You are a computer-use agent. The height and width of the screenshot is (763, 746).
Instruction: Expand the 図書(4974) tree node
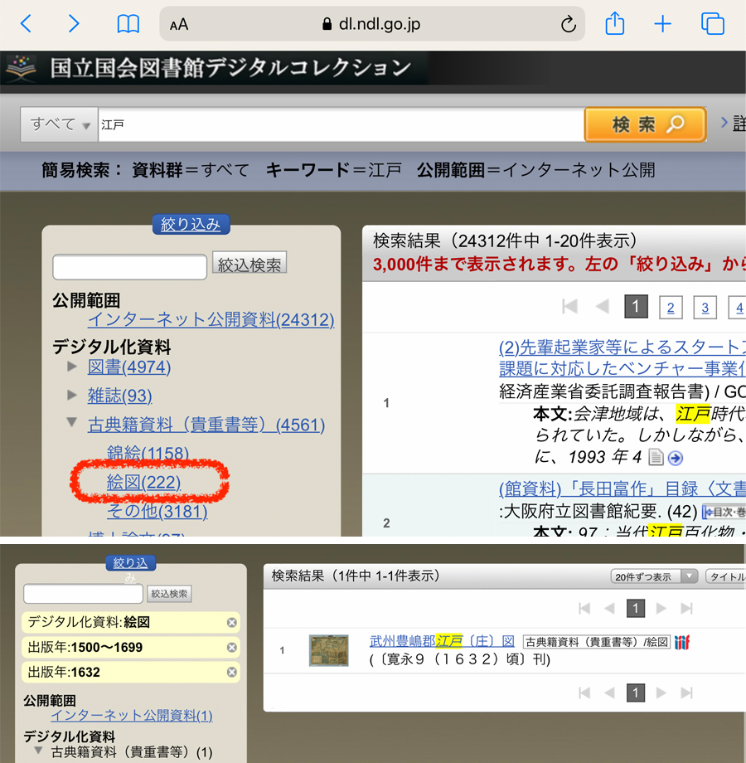coord(73,367)
